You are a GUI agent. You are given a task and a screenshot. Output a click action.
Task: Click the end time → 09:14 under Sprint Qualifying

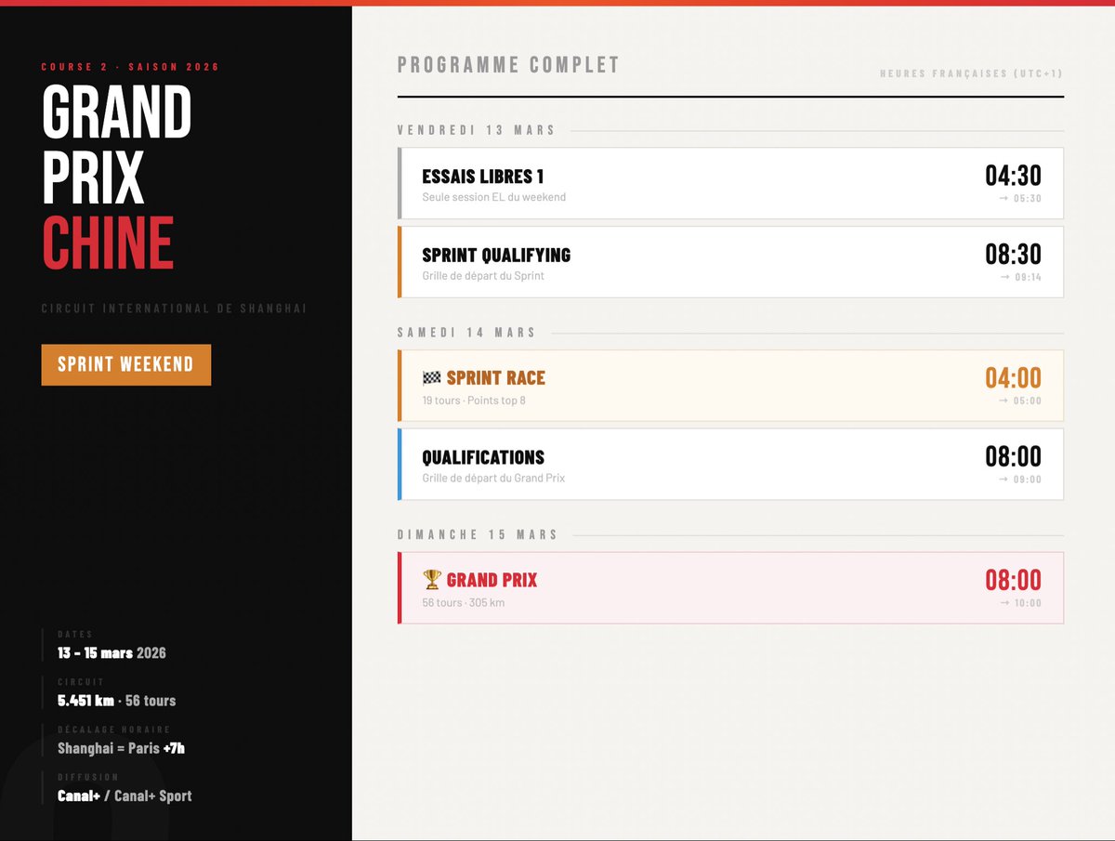(1020, 278)
